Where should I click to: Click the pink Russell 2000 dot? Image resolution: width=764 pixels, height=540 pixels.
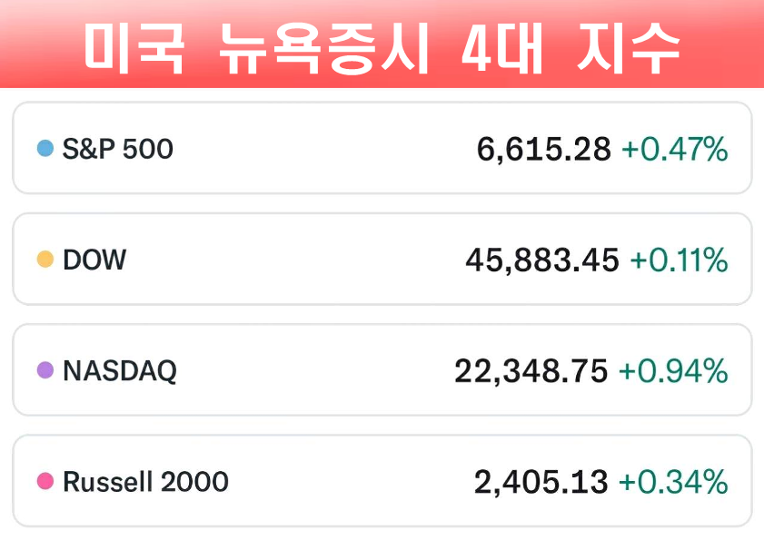45,481
